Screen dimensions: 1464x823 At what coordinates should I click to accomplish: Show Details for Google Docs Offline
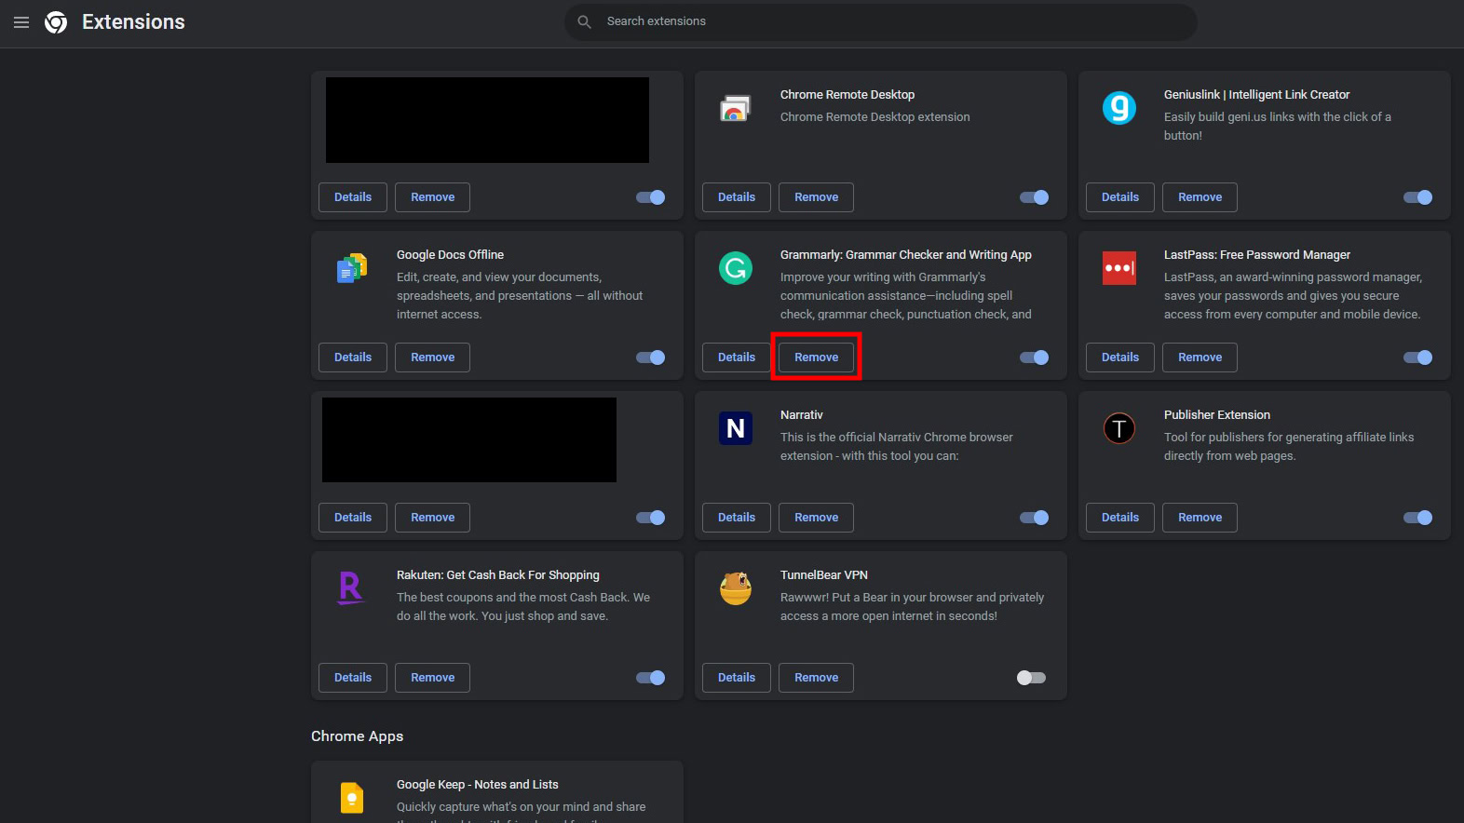[x=353, y=358]
